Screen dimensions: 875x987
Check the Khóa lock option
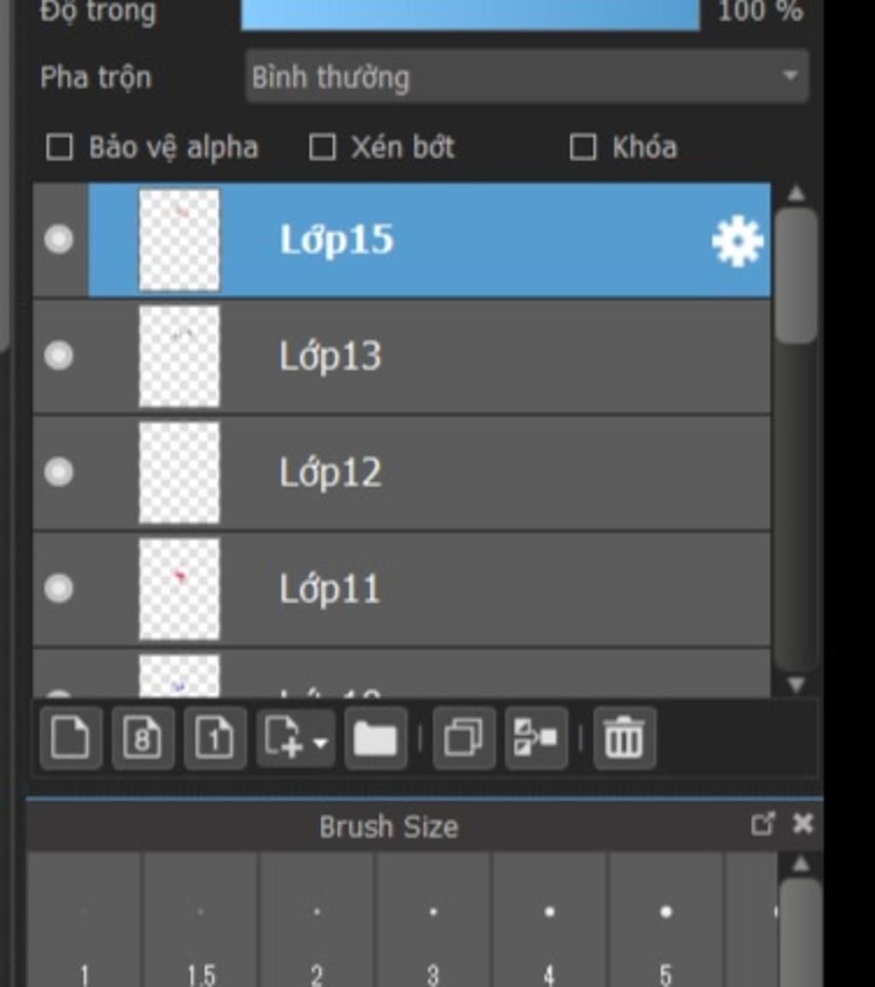[583, 147]
